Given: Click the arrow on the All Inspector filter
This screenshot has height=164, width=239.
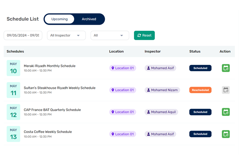Looking at the screenshot, I should (x=78, y=36).
